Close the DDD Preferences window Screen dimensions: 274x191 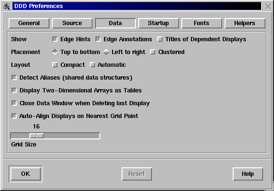point(267,6)
